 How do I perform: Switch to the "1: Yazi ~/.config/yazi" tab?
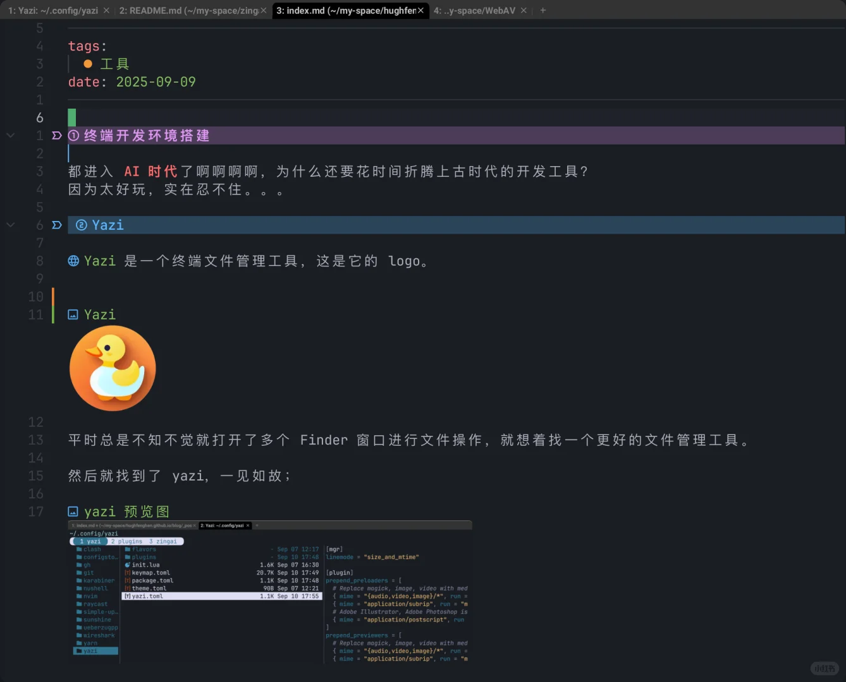54,10
